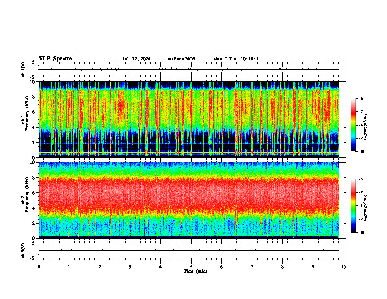The width and height of the screenshot is (387, 299).
Task: Click the ch.2 spectrogram color bar
Action: [353, 206]
